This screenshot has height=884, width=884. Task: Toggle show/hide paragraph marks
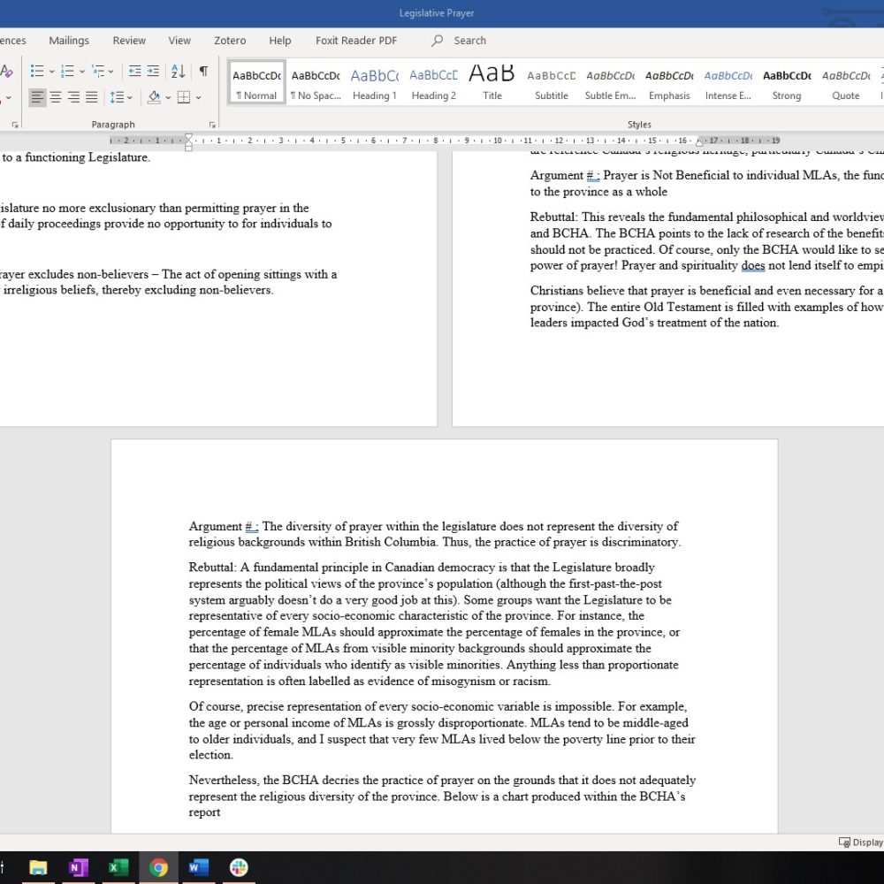(x=203, y=71)
